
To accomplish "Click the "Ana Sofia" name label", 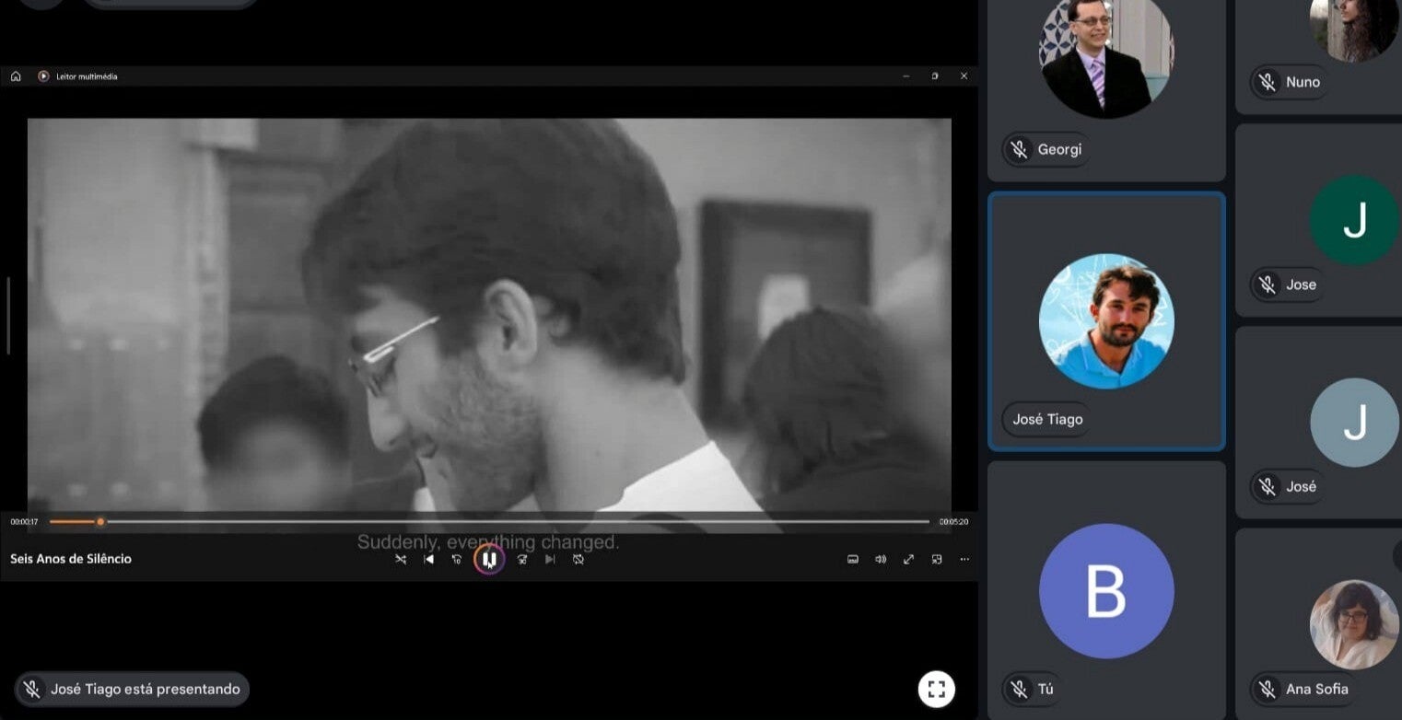I will coord(1317,689).
